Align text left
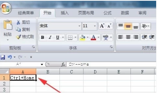The height and width of the screenshot is (95, 158). 120,37
